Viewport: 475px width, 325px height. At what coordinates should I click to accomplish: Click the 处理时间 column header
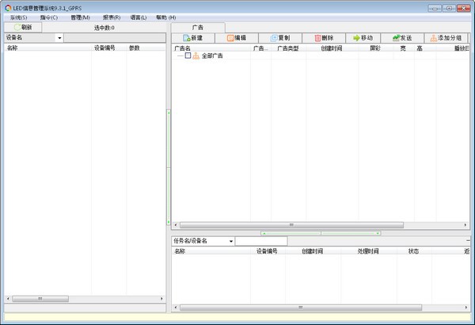coord(368,251)
